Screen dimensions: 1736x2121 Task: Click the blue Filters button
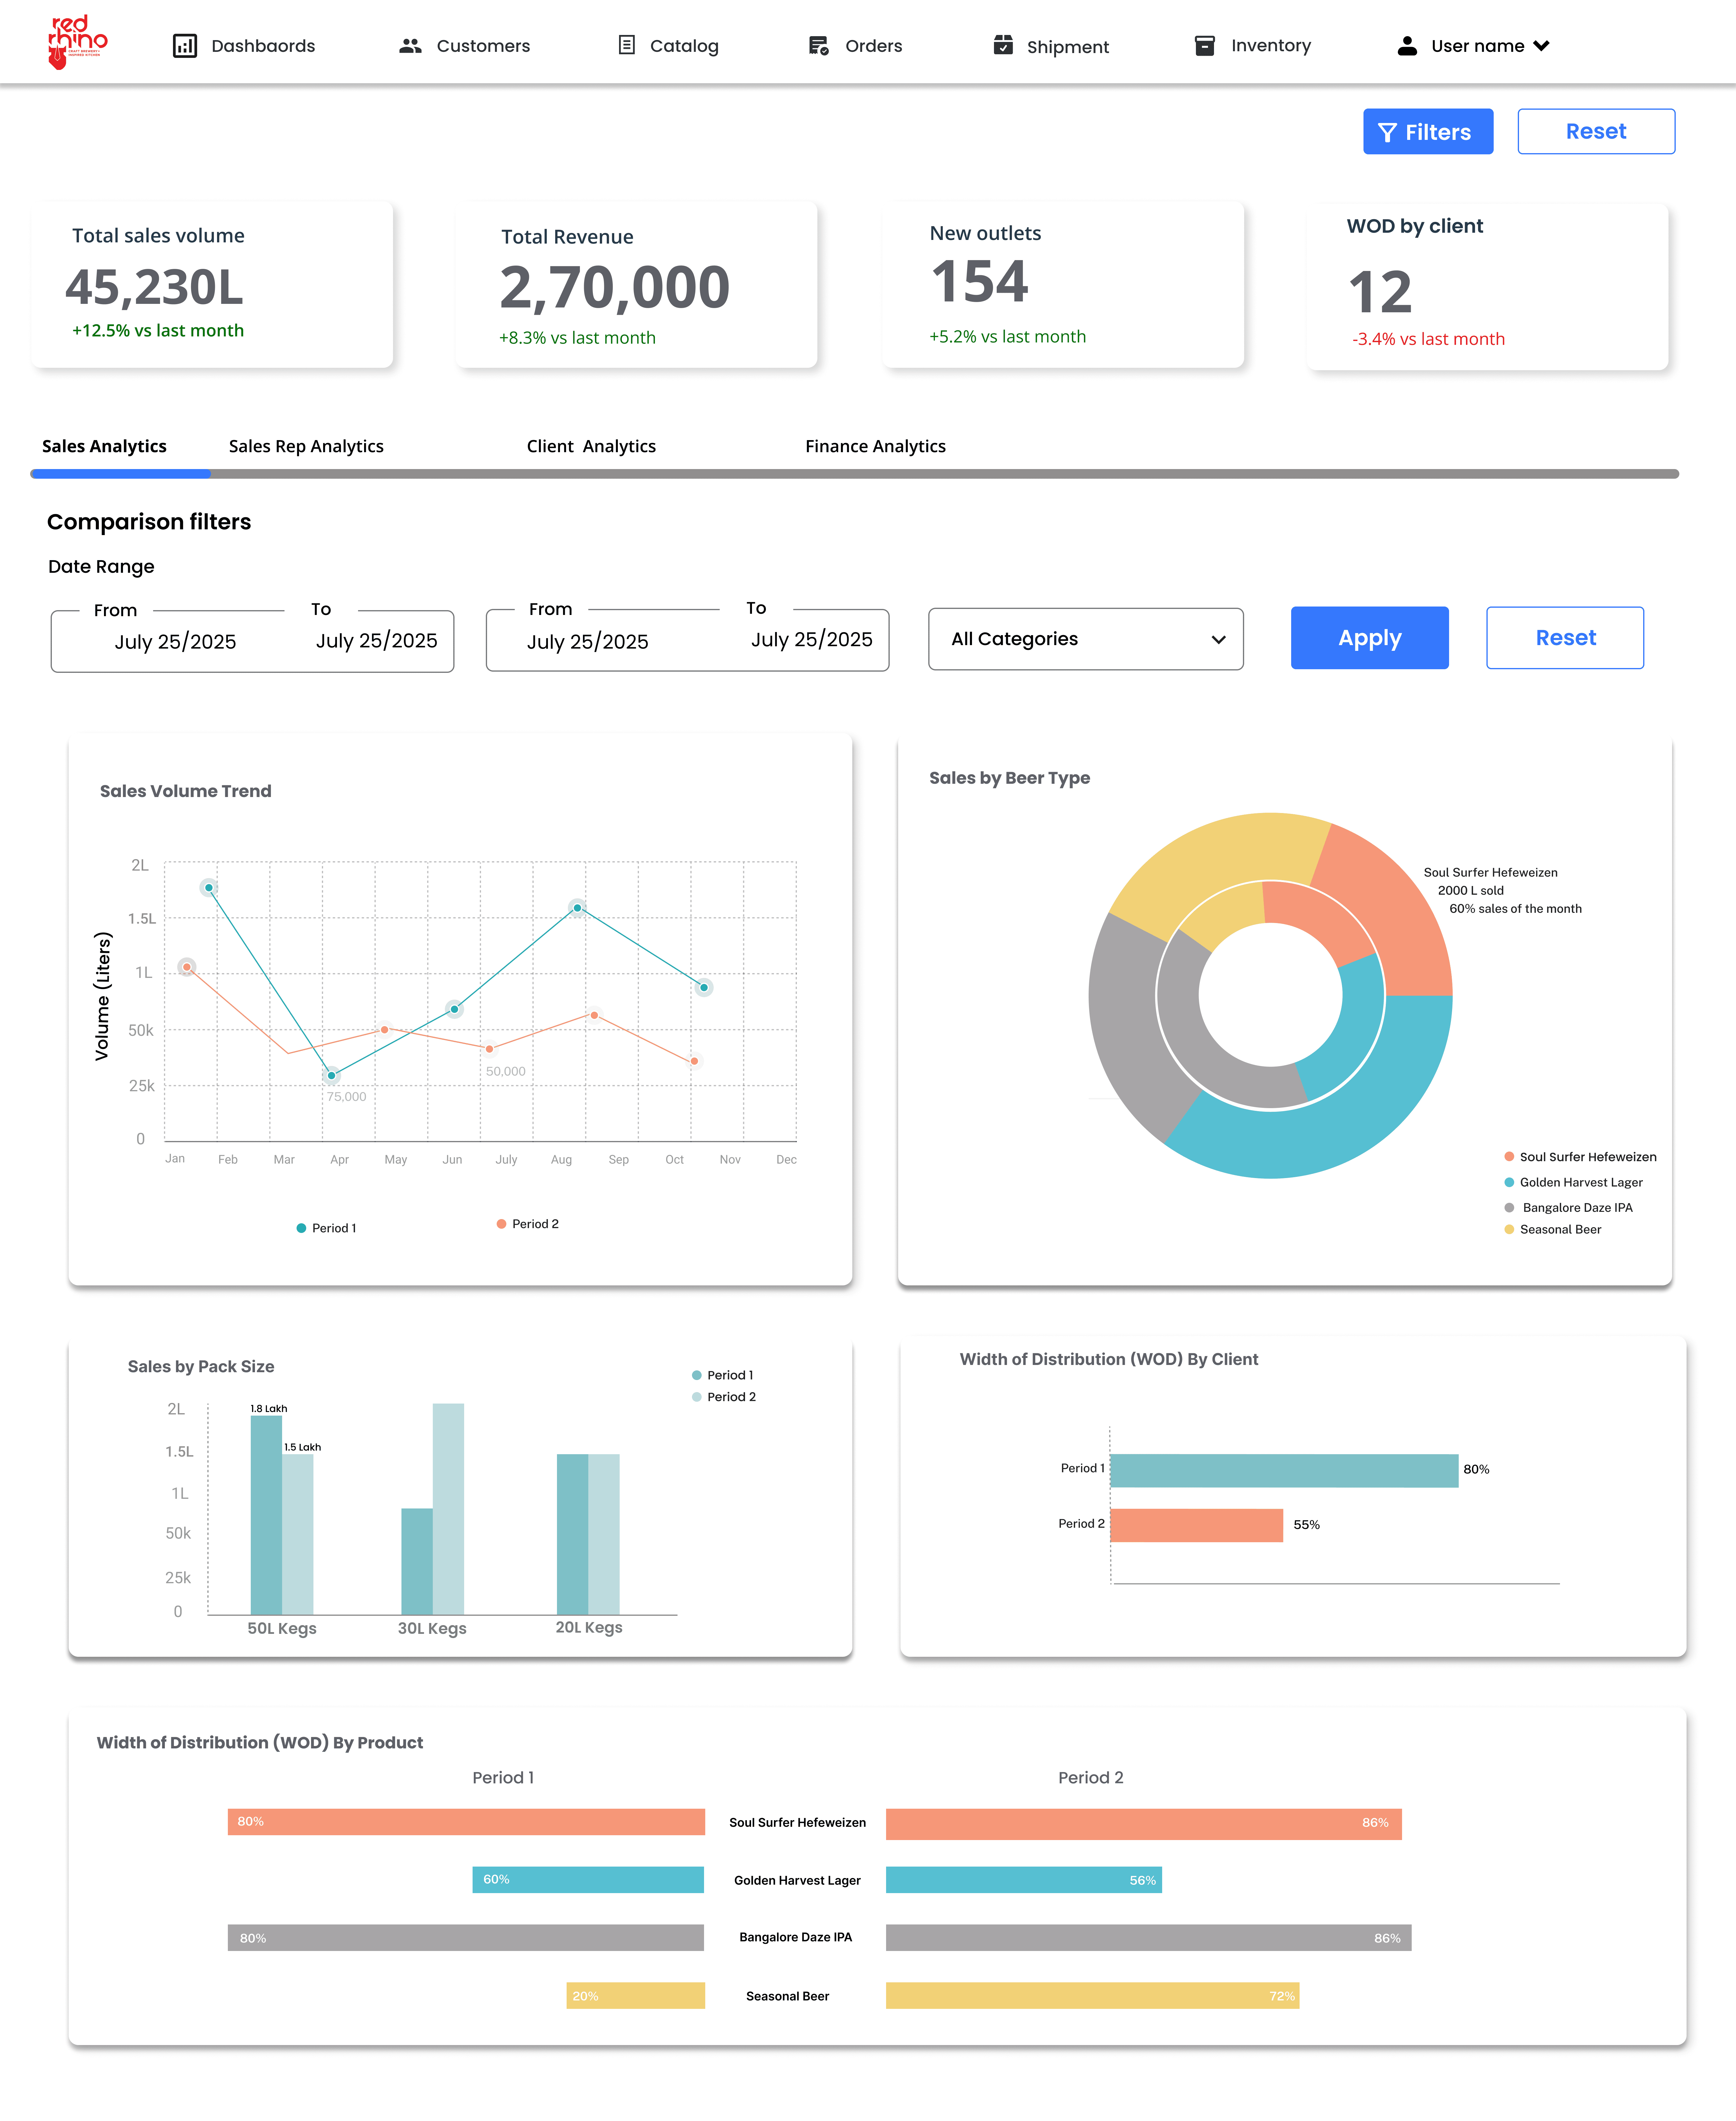(1428, 132)
